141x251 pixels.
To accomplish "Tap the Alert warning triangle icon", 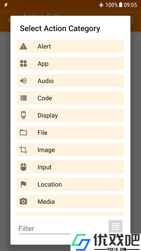I will pos(23,46).
